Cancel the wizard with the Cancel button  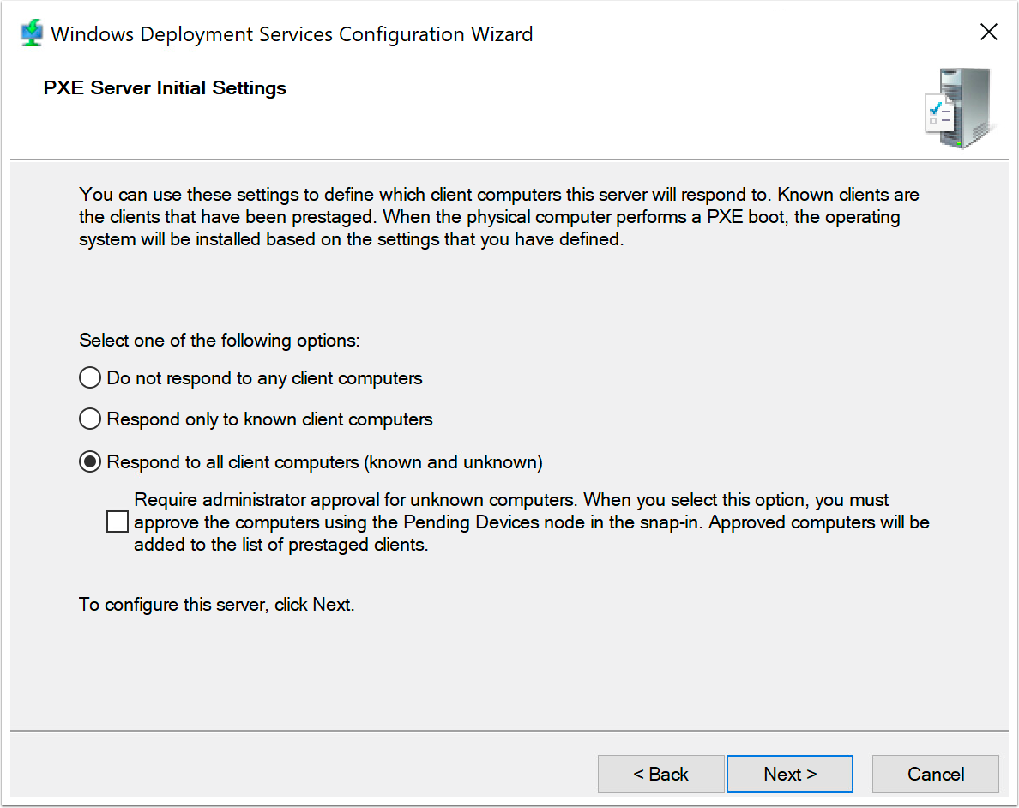[x=935, y=774]
